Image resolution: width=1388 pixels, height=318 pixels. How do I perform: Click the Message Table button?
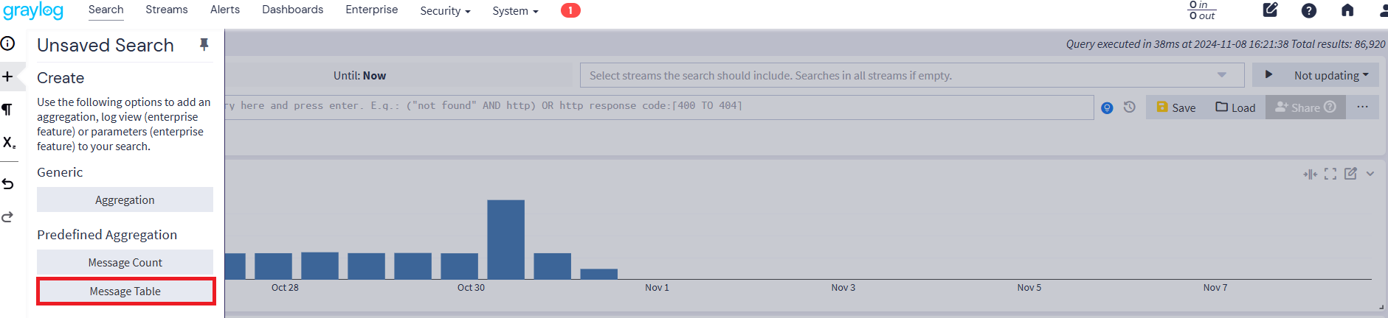[x=125, y=291]
